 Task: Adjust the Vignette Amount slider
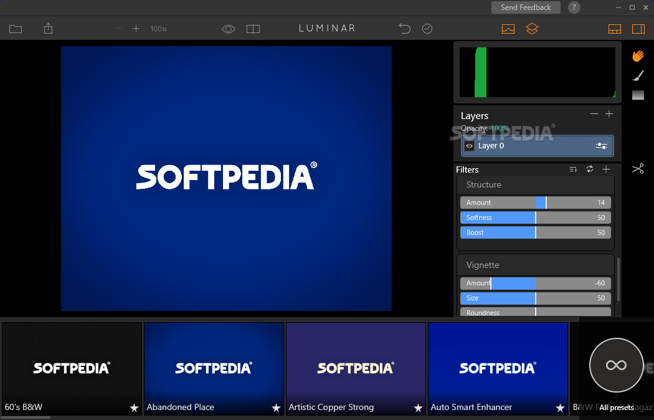point(536,283)
